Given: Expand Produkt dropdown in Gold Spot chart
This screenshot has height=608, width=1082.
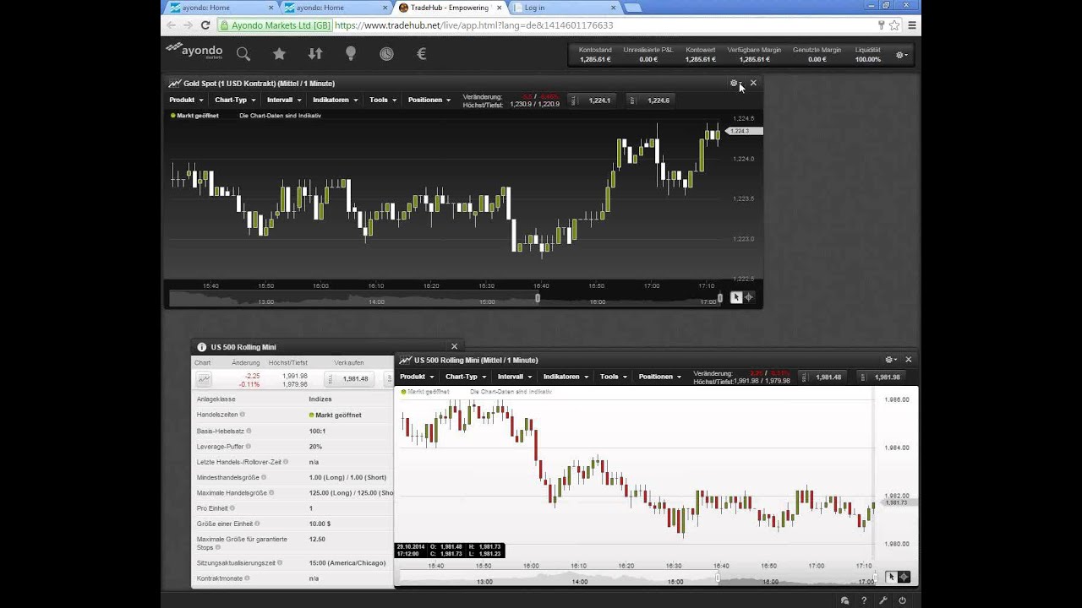Looking at the screenshot, I should pyautogui.click(x=186, y=100).
